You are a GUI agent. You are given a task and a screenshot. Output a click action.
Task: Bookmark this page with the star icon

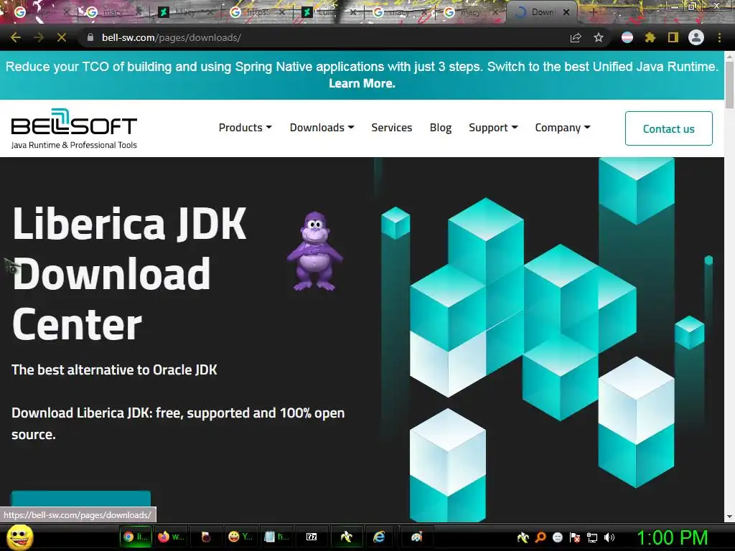(599, 37)
